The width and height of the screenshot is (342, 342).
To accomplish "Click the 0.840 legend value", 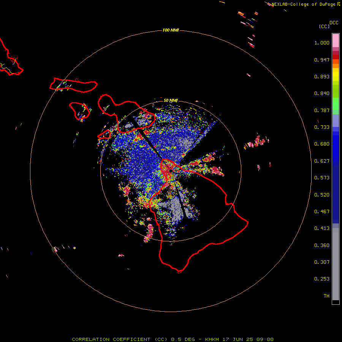I will tap(322, 93).
